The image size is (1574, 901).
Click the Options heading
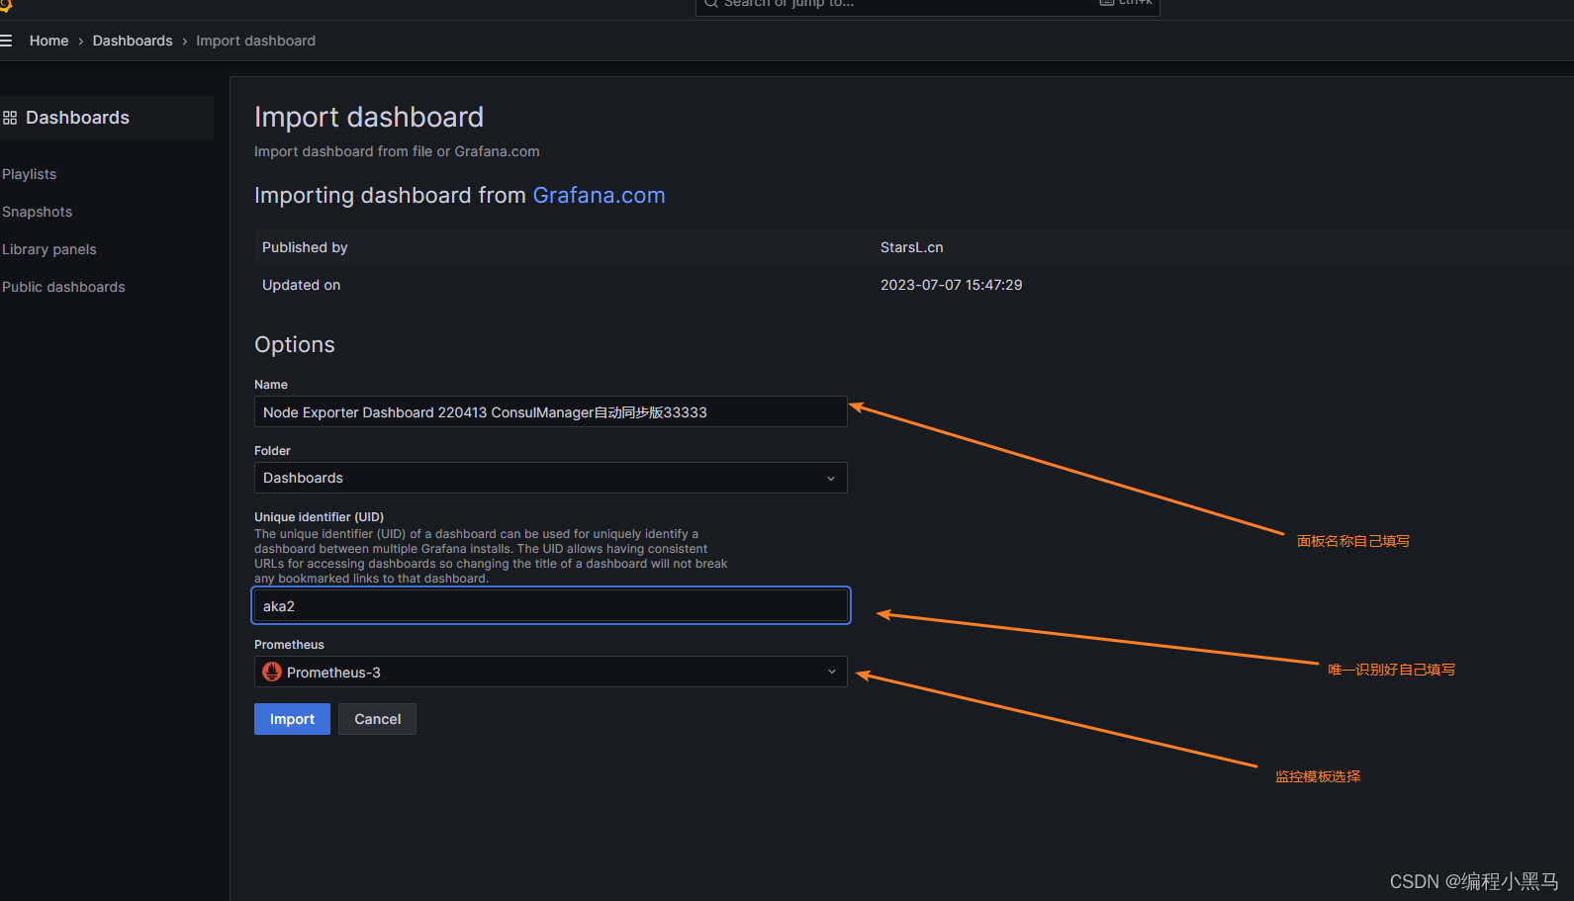point(295,344)
